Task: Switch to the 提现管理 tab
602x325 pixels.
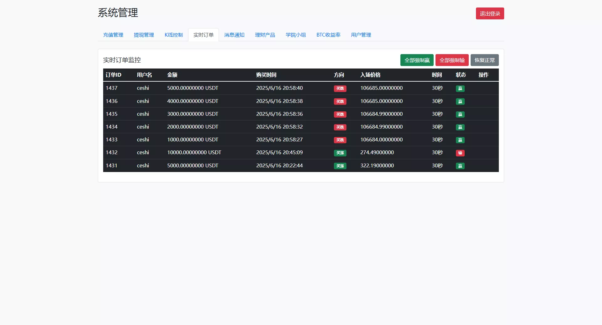Action: point(144,35)
